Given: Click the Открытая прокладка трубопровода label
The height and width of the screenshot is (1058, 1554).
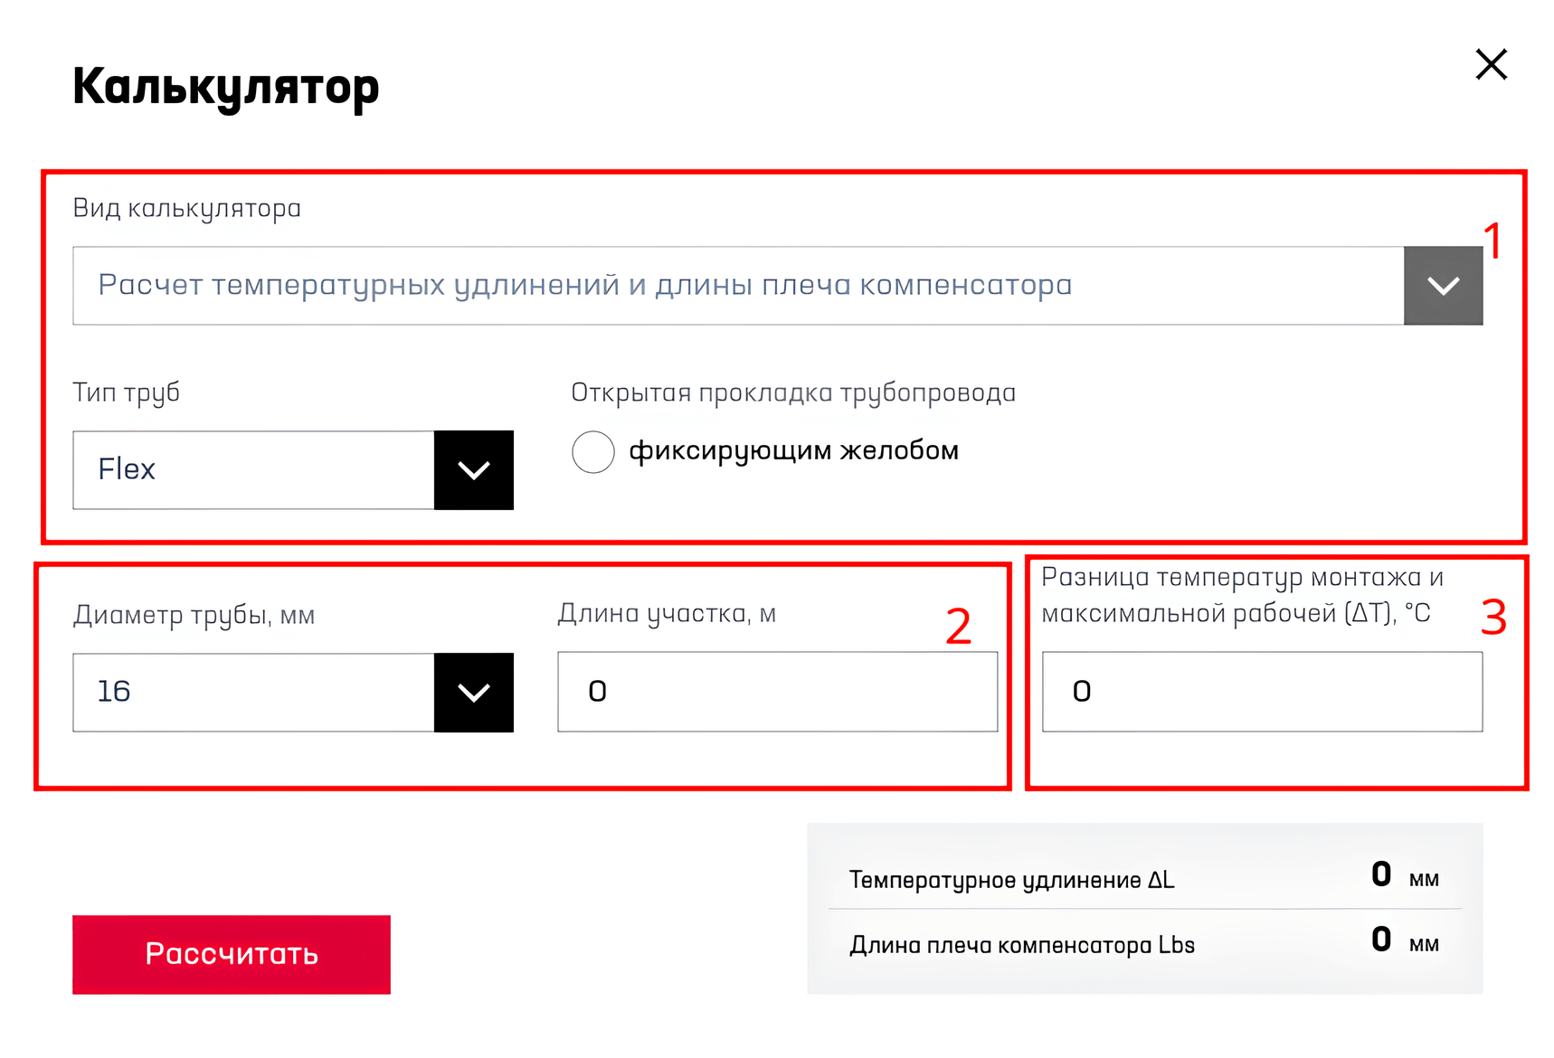Looking at the screenshot, I should click(x=793, y=392).
